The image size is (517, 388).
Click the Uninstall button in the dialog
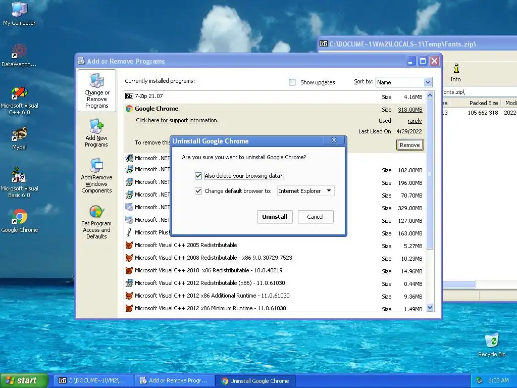[275, 217]
